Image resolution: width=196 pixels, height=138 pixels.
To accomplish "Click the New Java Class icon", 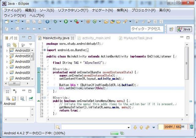I will [95, 22].
